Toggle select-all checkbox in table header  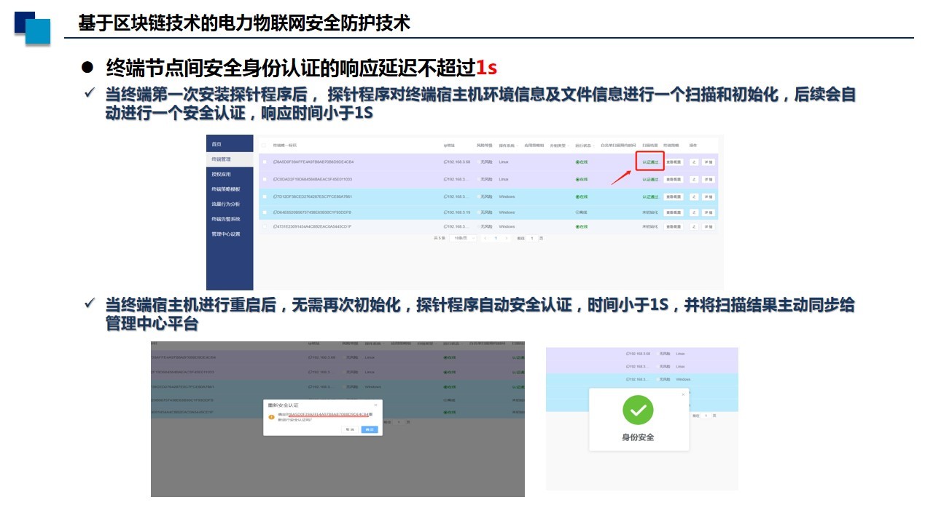click(x=264, y=146)
